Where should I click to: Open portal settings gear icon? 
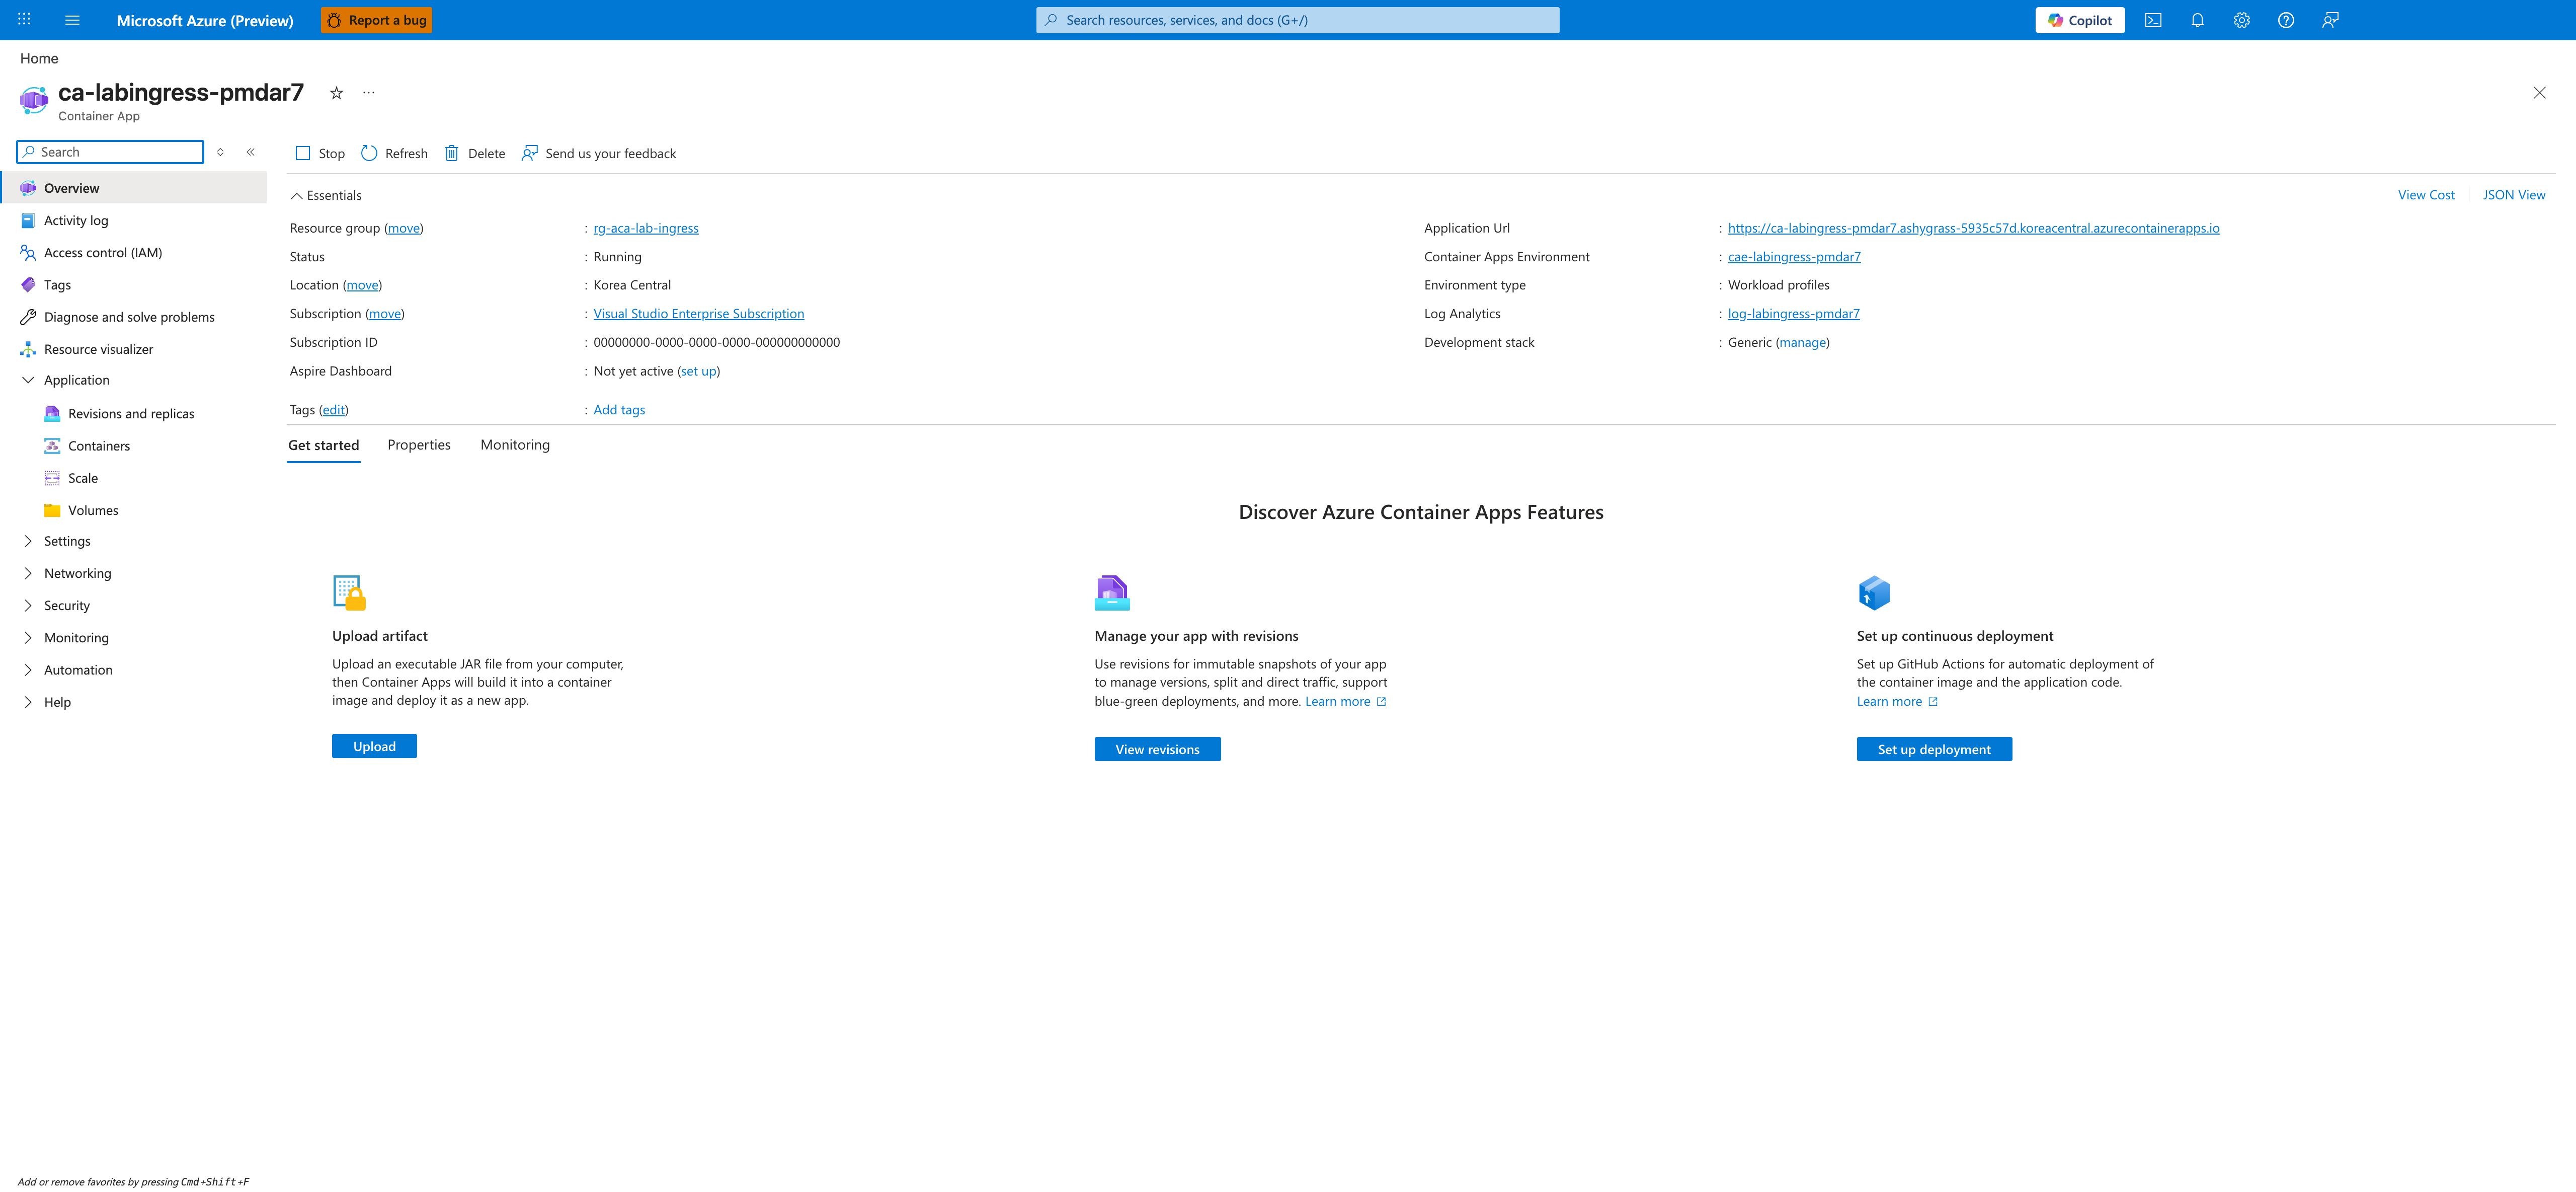(x=2241, y=20)
